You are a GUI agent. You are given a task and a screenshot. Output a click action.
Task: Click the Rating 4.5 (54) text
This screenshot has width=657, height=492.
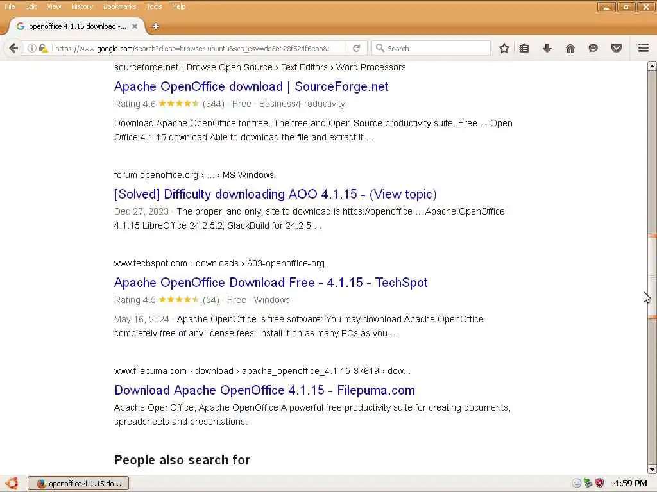pos(167,300)
